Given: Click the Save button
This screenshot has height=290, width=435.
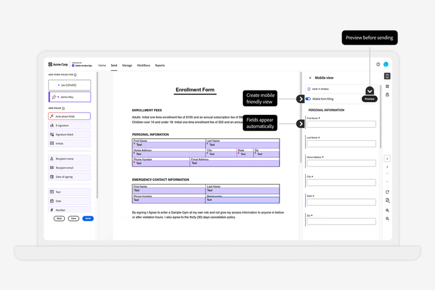Looking at the screenshot, I should tap(74, 219).
